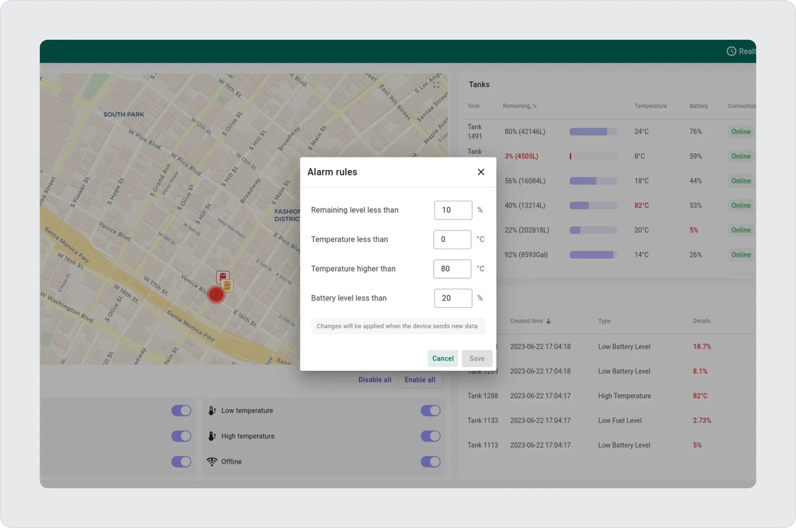This screenshot has height=528, width=796.
Task: Click the orange tank icon on map
Action: [228, 286]
